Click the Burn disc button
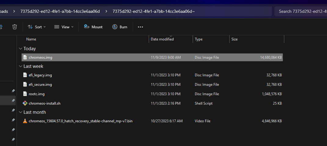The image size is (327, 146). (120, 27)
